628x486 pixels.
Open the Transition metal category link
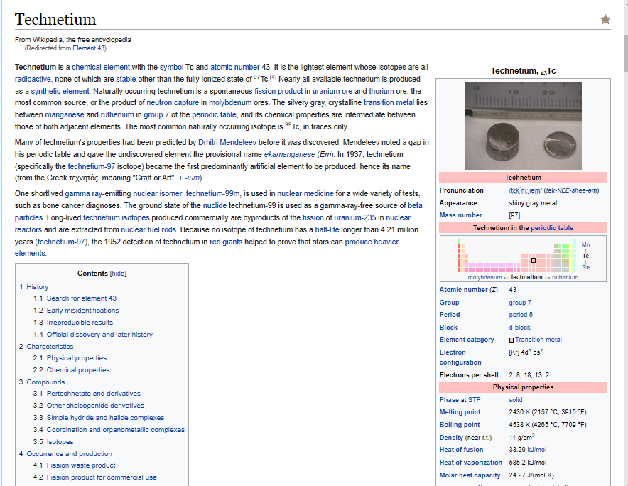tap(538, 340)
